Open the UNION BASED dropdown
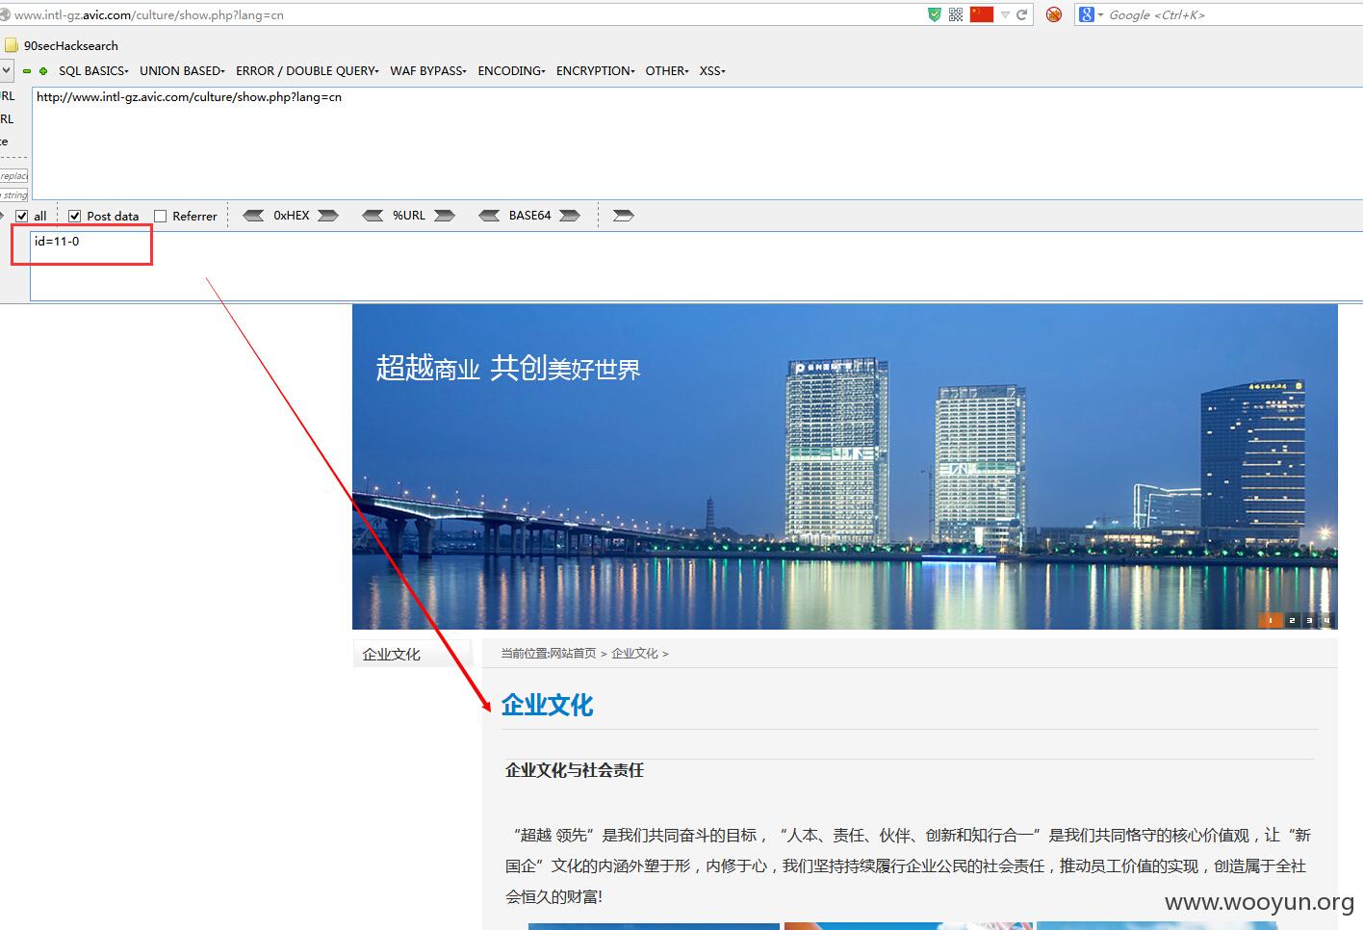1363x930 pixels. (x=182, y=71)
